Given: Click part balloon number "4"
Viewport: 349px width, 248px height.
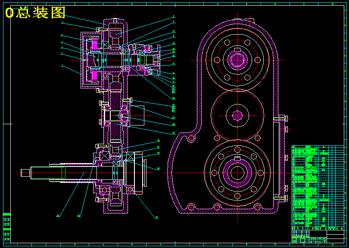Looking at the screenshot, I should click(x=62, y=42).
